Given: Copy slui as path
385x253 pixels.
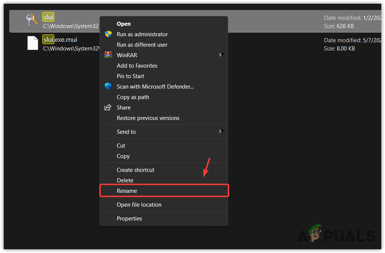Looking at the screenshot, I should click(x=133, y=97).
